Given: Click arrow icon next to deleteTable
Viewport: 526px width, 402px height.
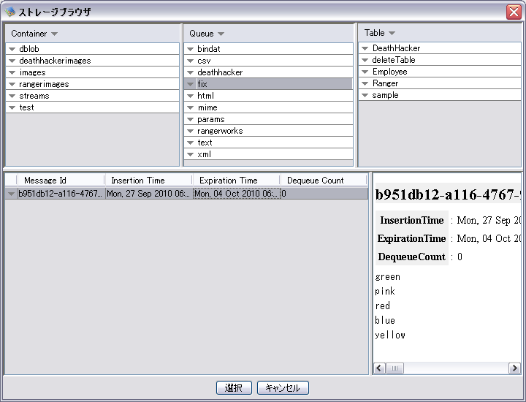Looking at the screenshot, I should click(365, 60).
